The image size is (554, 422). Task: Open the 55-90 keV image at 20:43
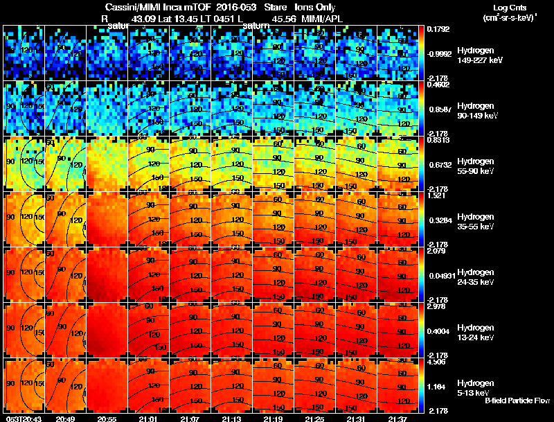point(24,164)
